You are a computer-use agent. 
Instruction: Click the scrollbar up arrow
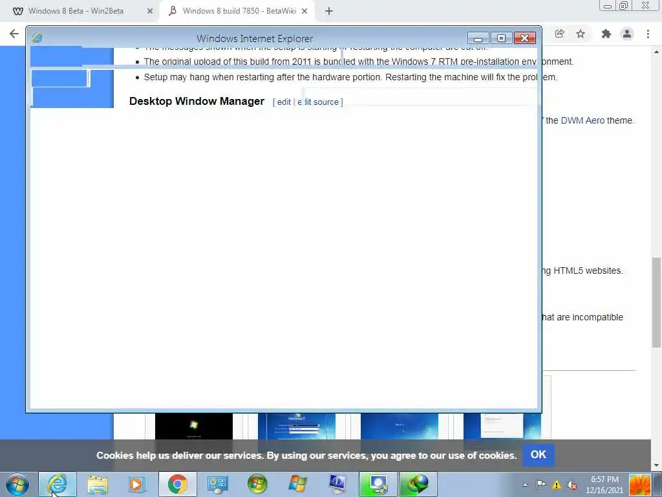click(657, 52)
